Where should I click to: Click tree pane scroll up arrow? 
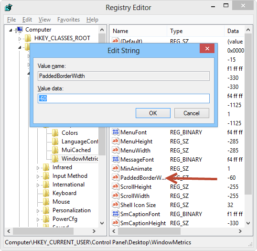pyautogui.click(x=102, y=30)
